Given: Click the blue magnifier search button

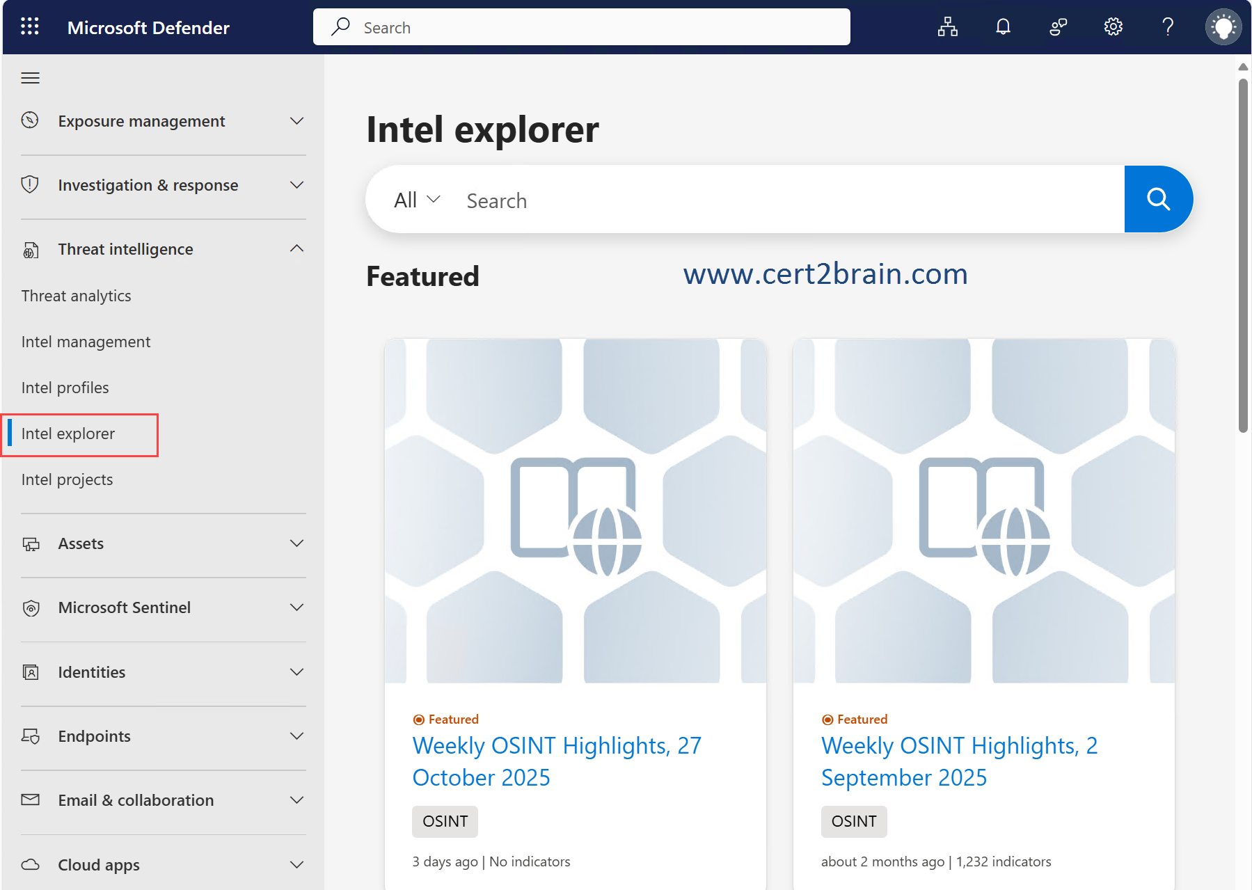Looking at the screenshot, I should pyautogui.click(x=1158, y=200).
